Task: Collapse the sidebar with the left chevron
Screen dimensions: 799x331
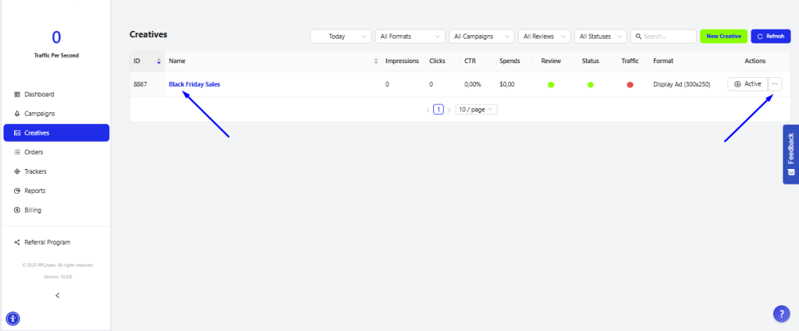Action: pos(57,295)
